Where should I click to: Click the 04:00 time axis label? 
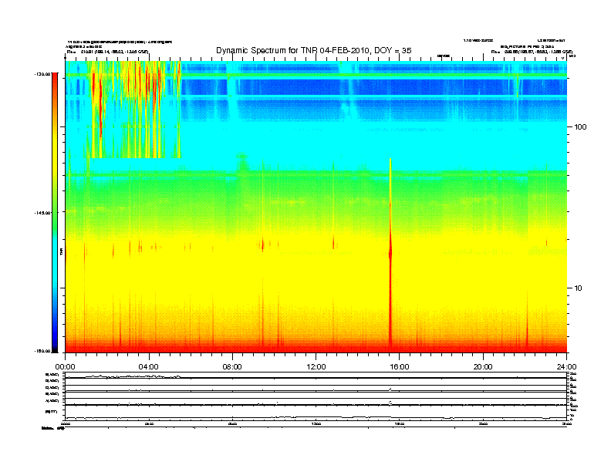coord(149,367)
